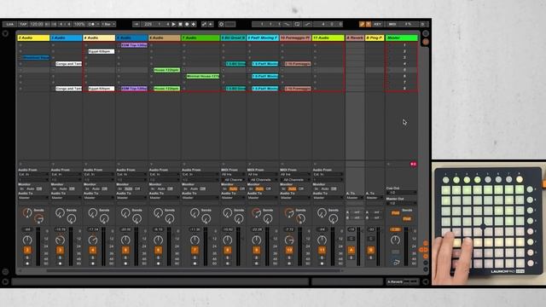
Task: Click the Session Record circle button
Action: click(x=221, y=24)
